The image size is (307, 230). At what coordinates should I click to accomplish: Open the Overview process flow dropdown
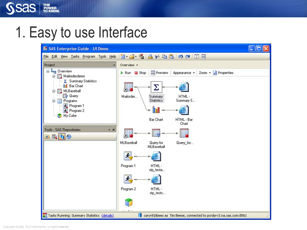tap(137, 65)
